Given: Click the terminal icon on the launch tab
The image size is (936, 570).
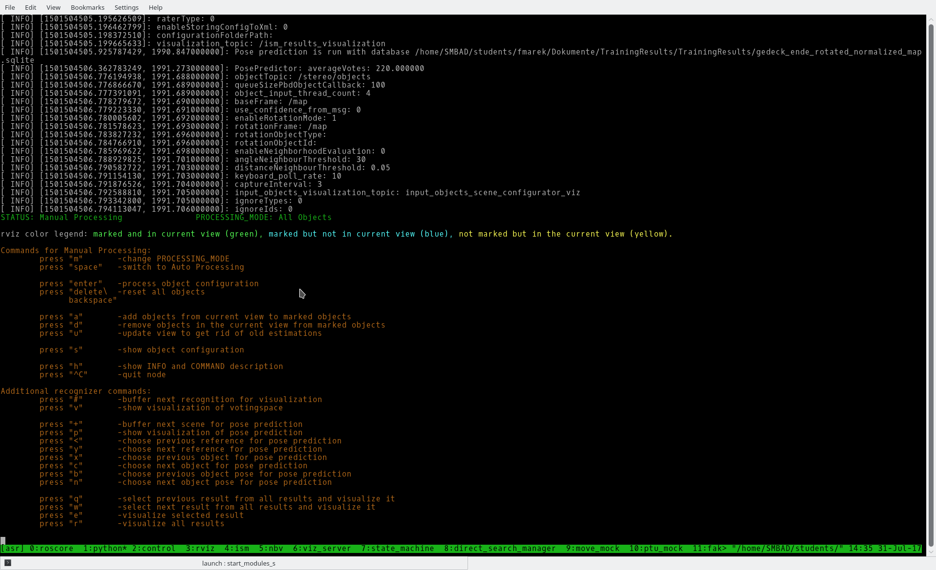Looking at the screenshot, I should click(8, 563).
